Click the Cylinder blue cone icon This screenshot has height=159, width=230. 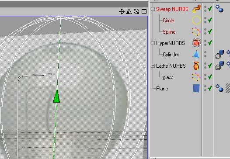point(196,55)
